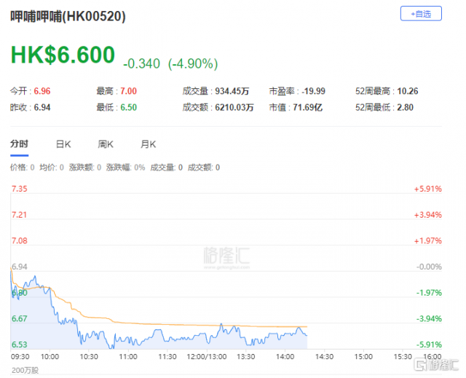Click the +1.97% axis label
Screen dimensions: 466x378
(428, 240)
